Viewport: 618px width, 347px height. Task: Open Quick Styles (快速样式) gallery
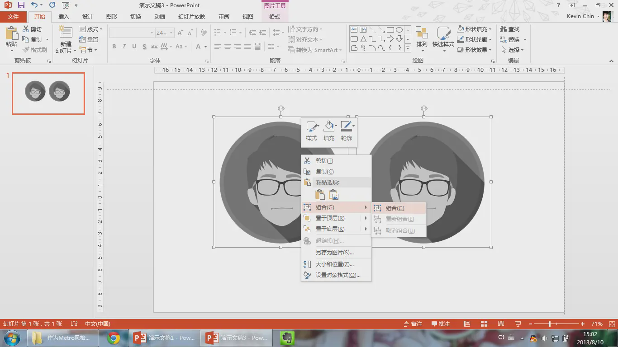443,34
